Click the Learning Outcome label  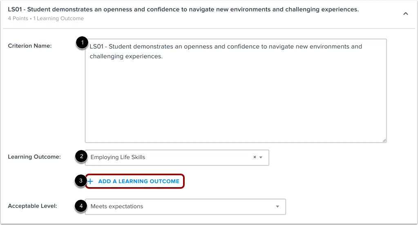point(34,157)
